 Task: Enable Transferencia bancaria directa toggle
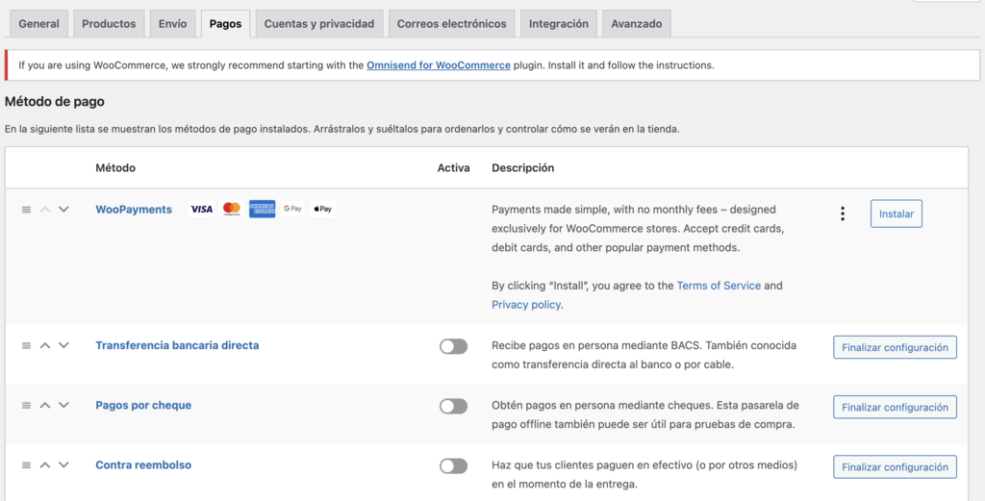pyautogui.click(x=453, y=347)
